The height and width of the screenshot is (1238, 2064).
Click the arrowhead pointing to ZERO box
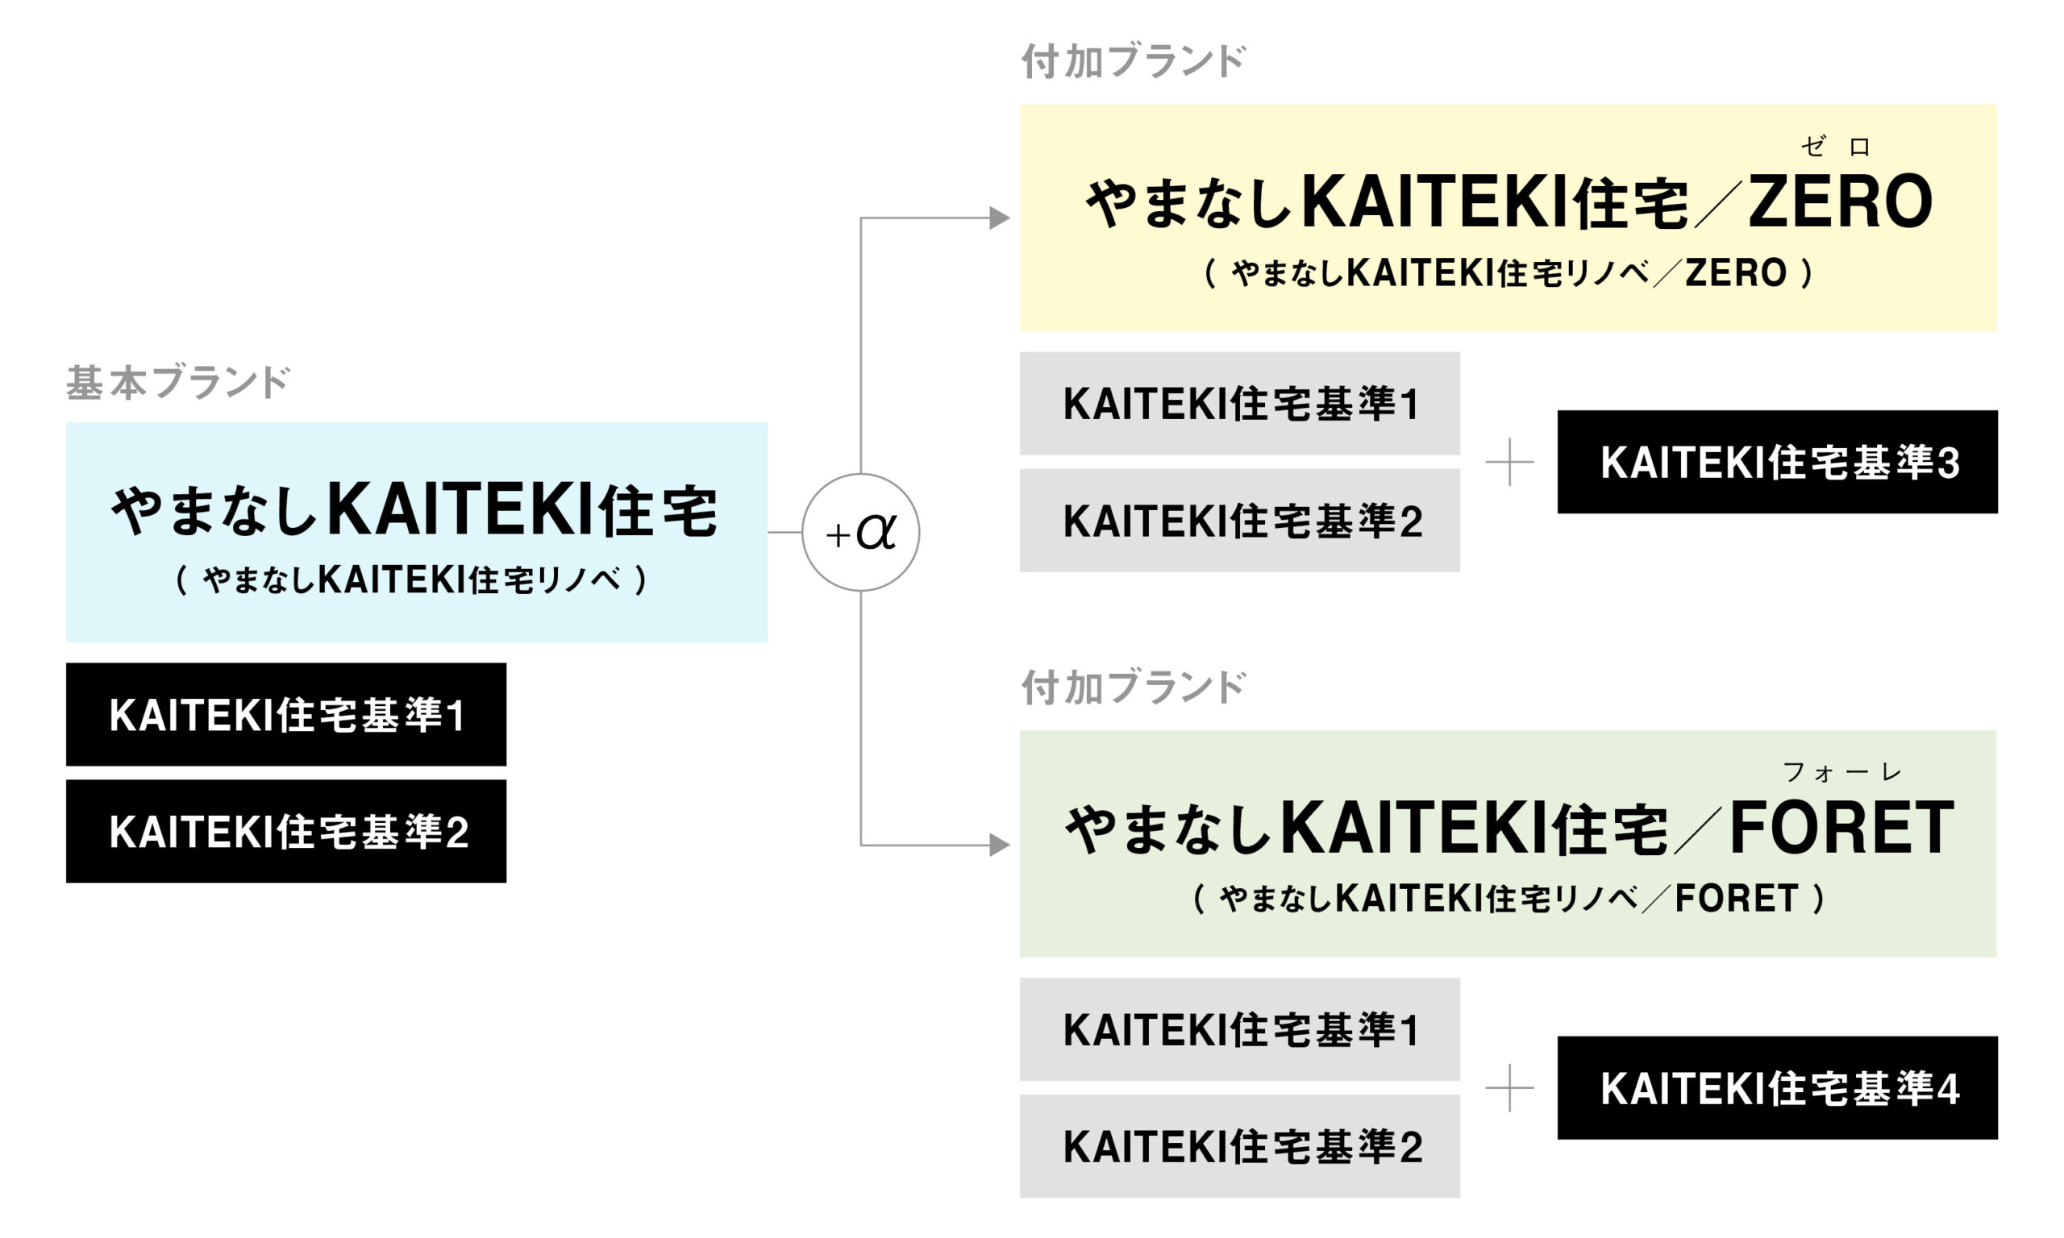click(x=1000, y=218)
